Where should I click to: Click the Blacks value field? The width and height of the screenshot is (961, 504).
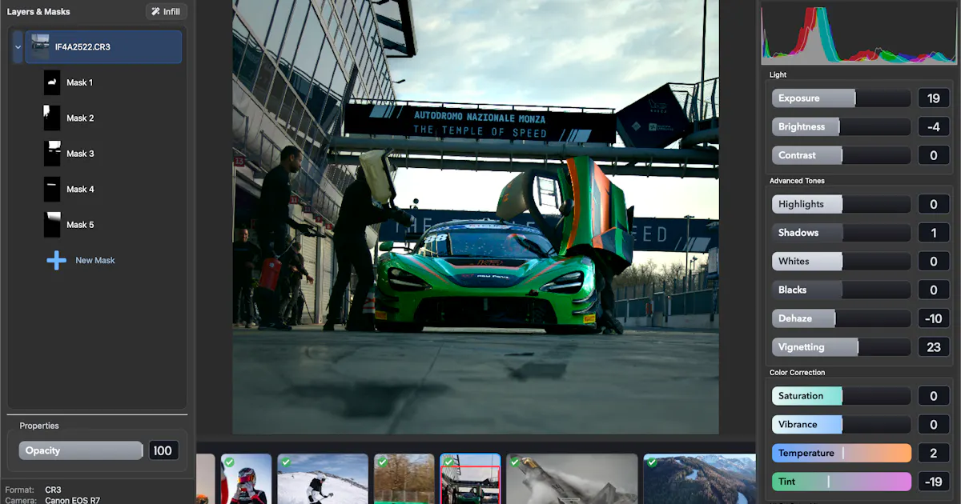pos(934,290)
